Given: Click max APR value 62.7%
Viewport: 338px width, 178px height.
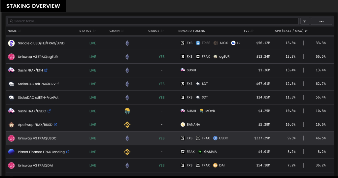Looking at the screenshot, I should pos(321,84).
